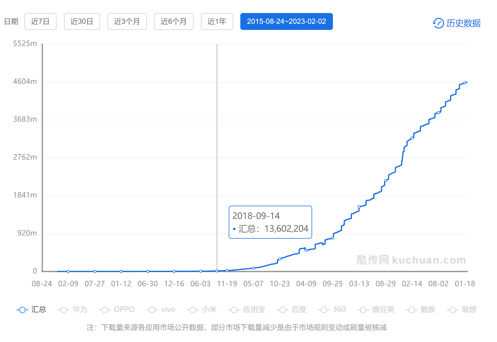Open the 2015-08-24~2023-02-02 custom date picker
497x342 pixels.
[x=286, y=21]
